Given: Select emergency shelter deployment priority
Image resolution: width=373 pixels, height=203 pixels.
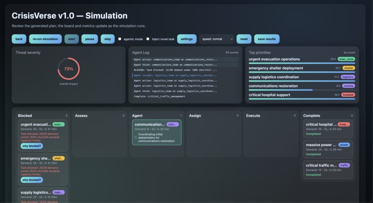Looking at the screenshot, I should pos(276,68).
